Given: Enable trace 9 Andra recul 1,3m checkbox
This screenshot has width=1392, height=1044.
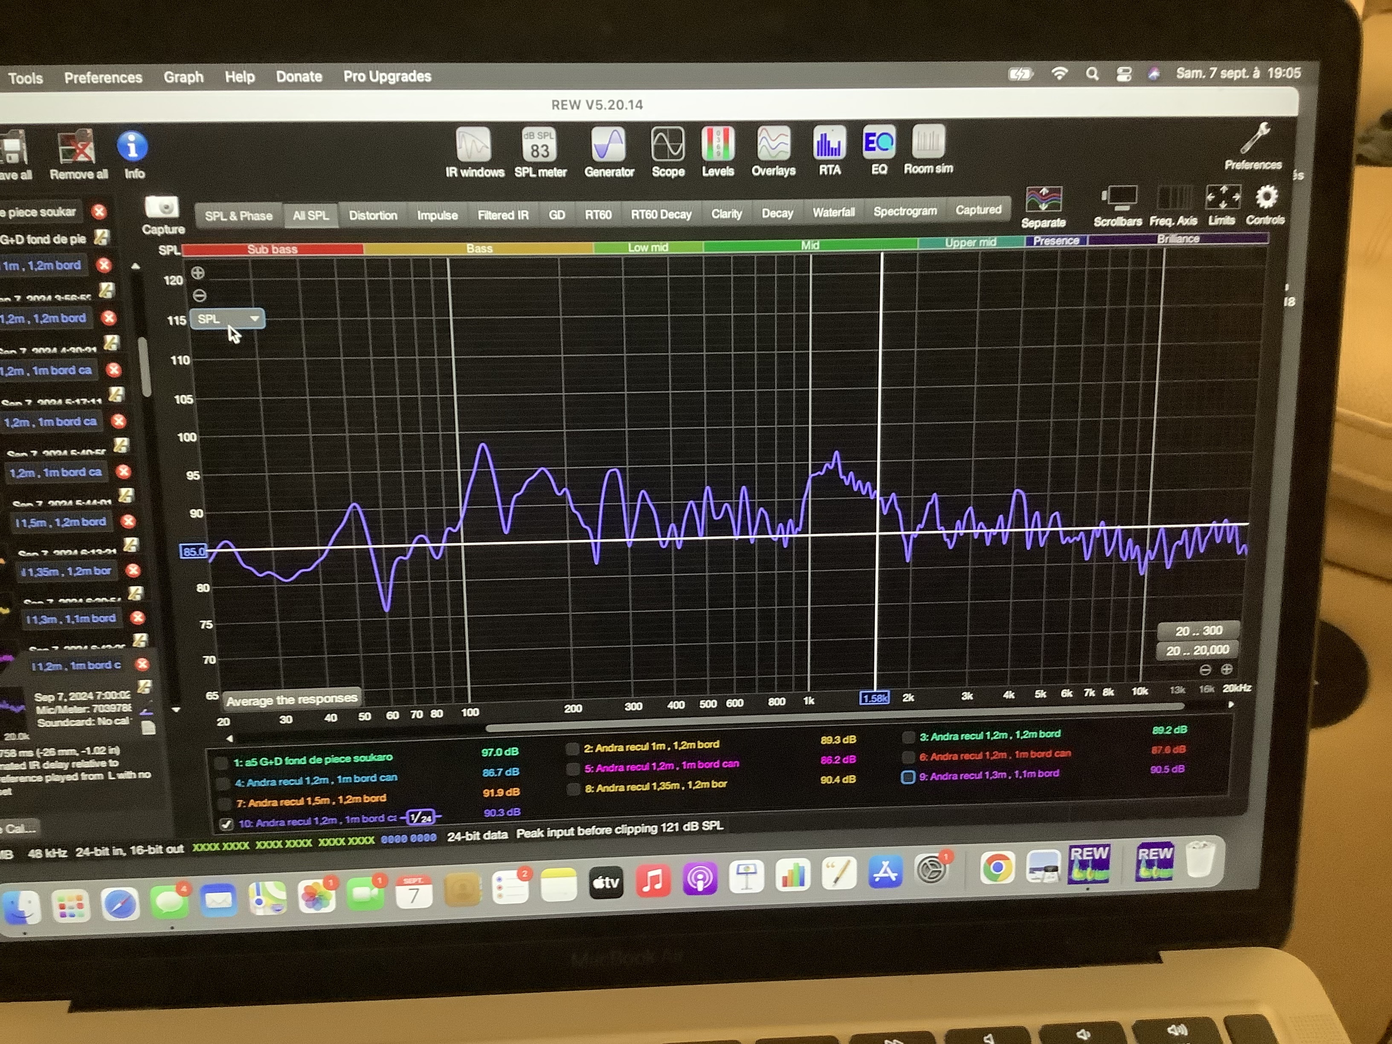Looking at the screenshot, I should click(x=908, y=777).
